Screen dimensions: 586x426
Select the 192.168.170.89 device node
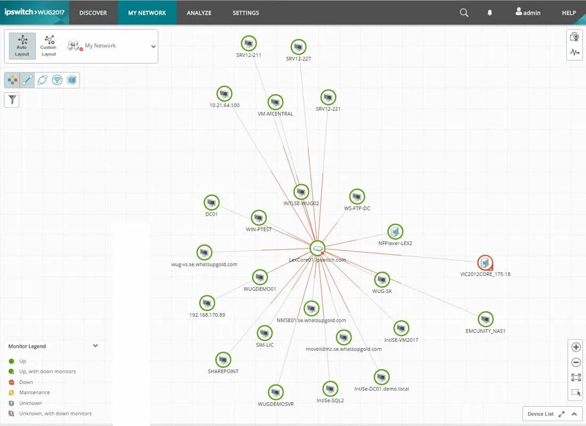point(207,303)
